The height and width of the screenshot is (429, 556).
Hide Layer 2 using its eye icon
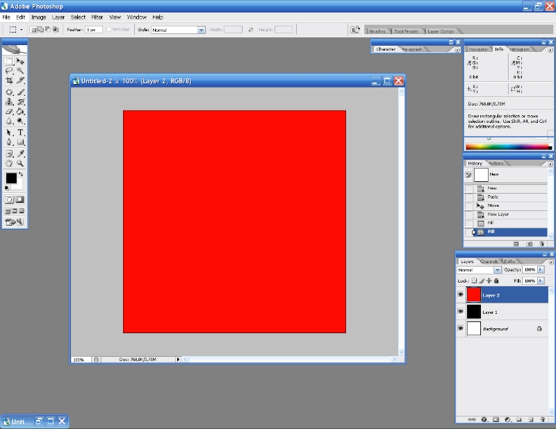(460, 295)
